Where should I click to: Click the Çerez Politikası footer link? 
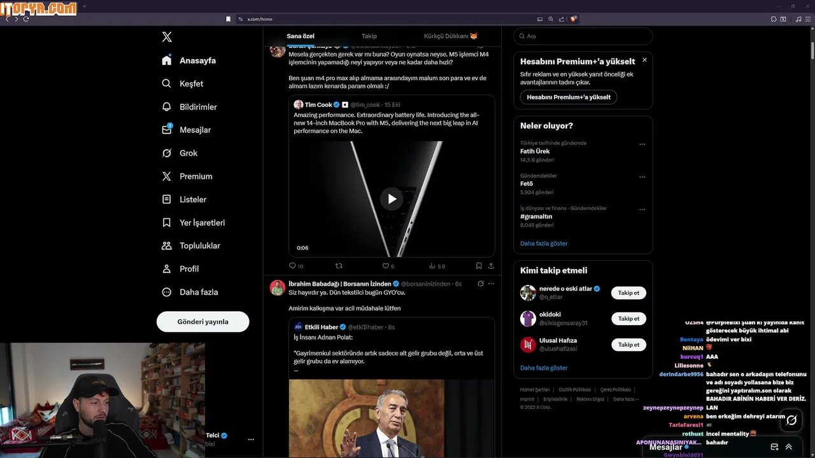(x=616, y=389)
